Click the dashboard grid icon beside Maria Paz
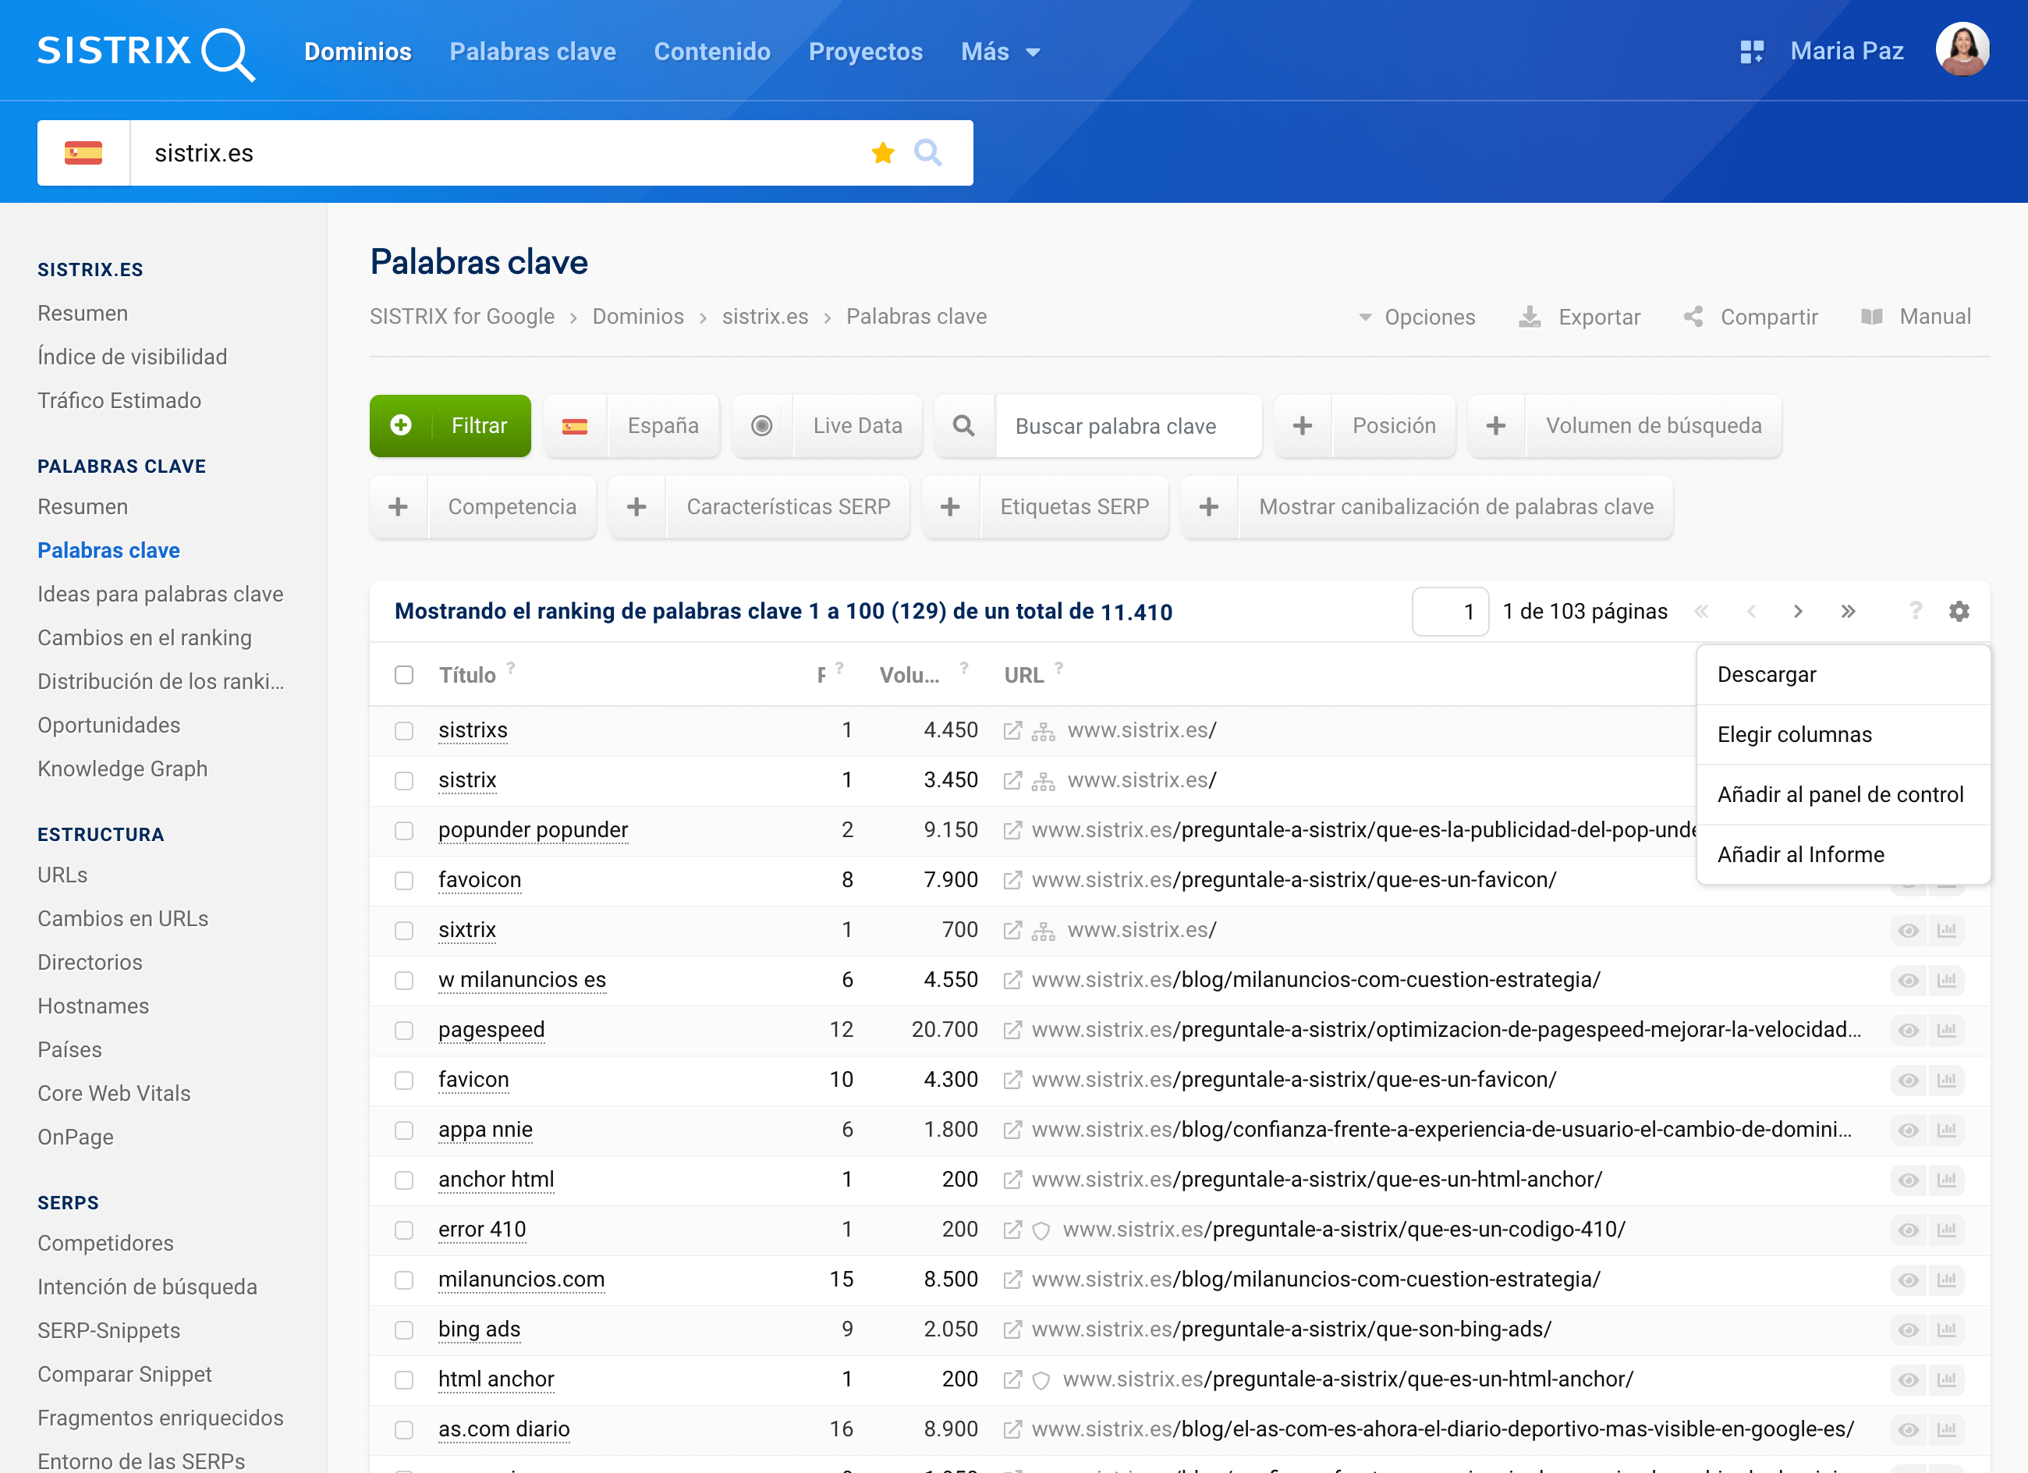 (1751, 51)
